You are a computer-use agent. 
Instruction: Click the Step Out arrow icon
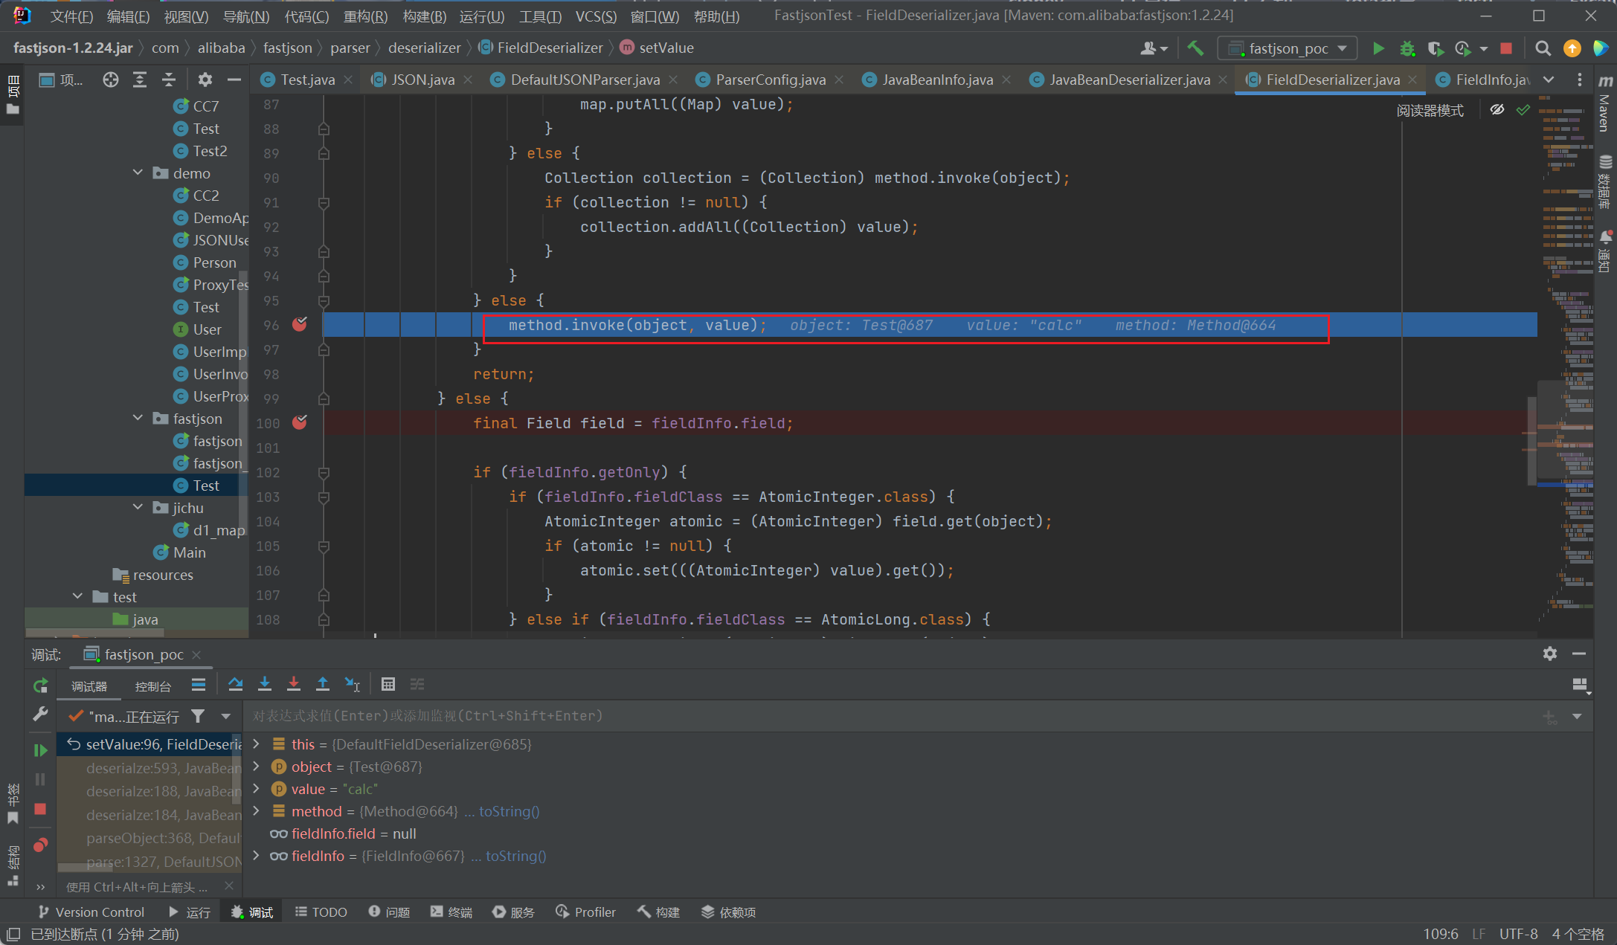(323, 684)
